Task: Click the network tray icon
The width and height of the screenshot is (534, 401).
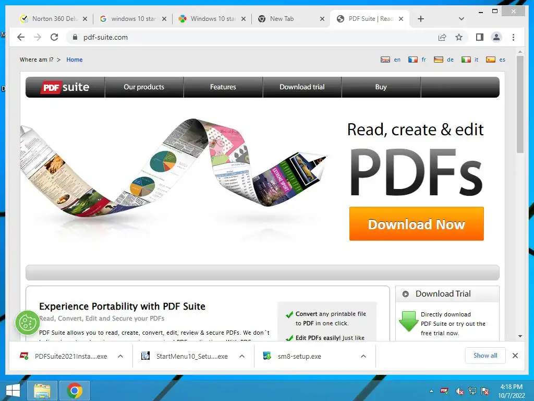Action: tap(472, 391)
